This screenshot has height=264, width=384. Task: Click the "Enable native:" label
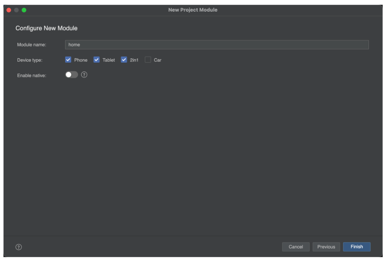pyautogui.click(x=32, y=76)
